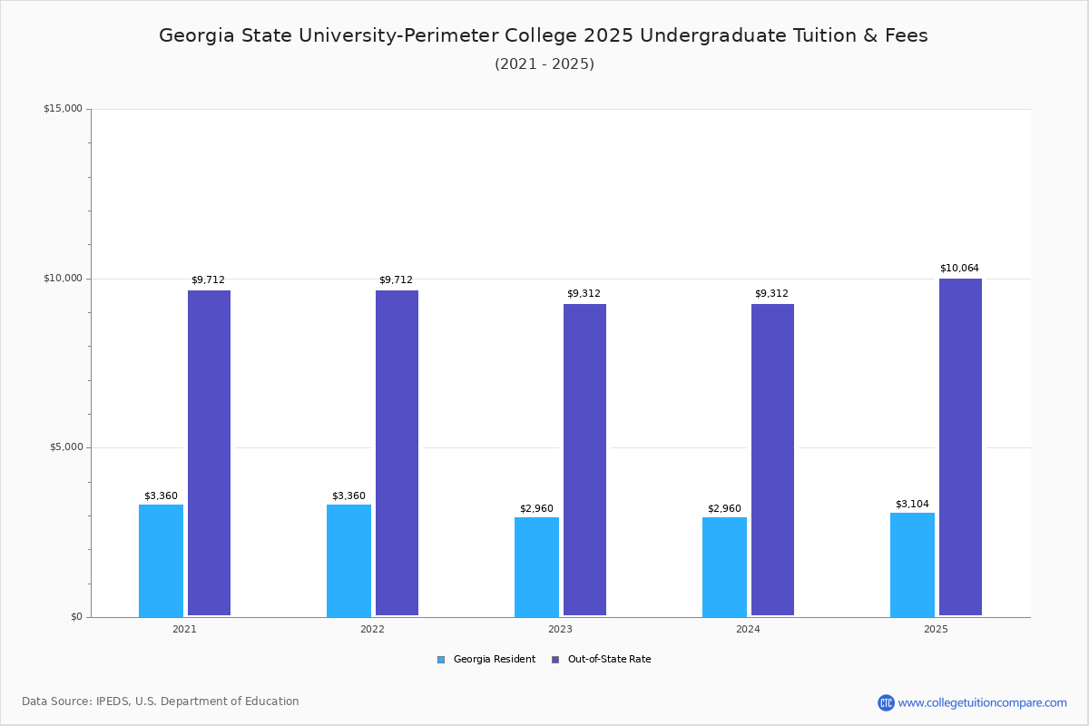The width and height of the screenshot is (1089, 726).
Task: Select the 2025 Out-of-State $10,064 bar
Action: coord(960,447)
